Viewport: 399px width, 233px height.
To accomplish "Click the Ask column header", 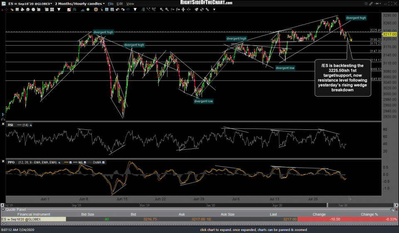I will 182,214.
